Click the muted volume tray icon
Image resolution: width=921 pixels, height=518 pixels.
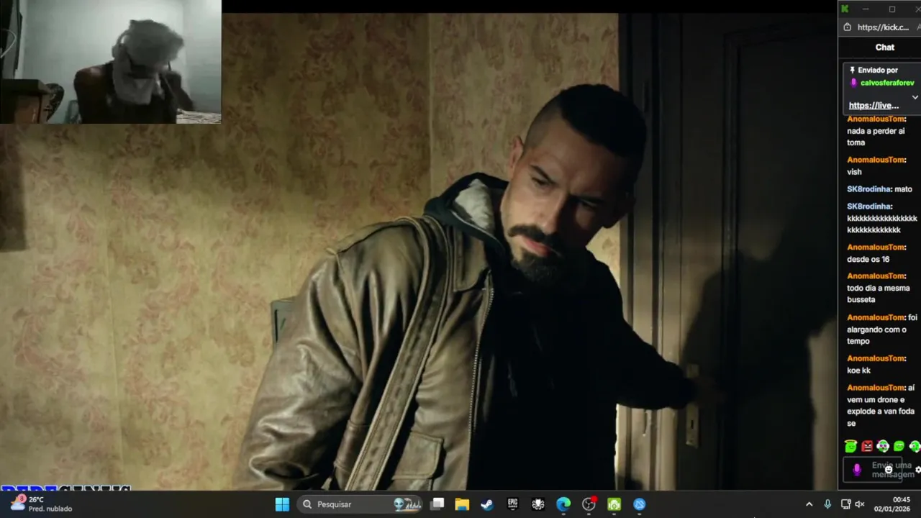click(859, 504)
